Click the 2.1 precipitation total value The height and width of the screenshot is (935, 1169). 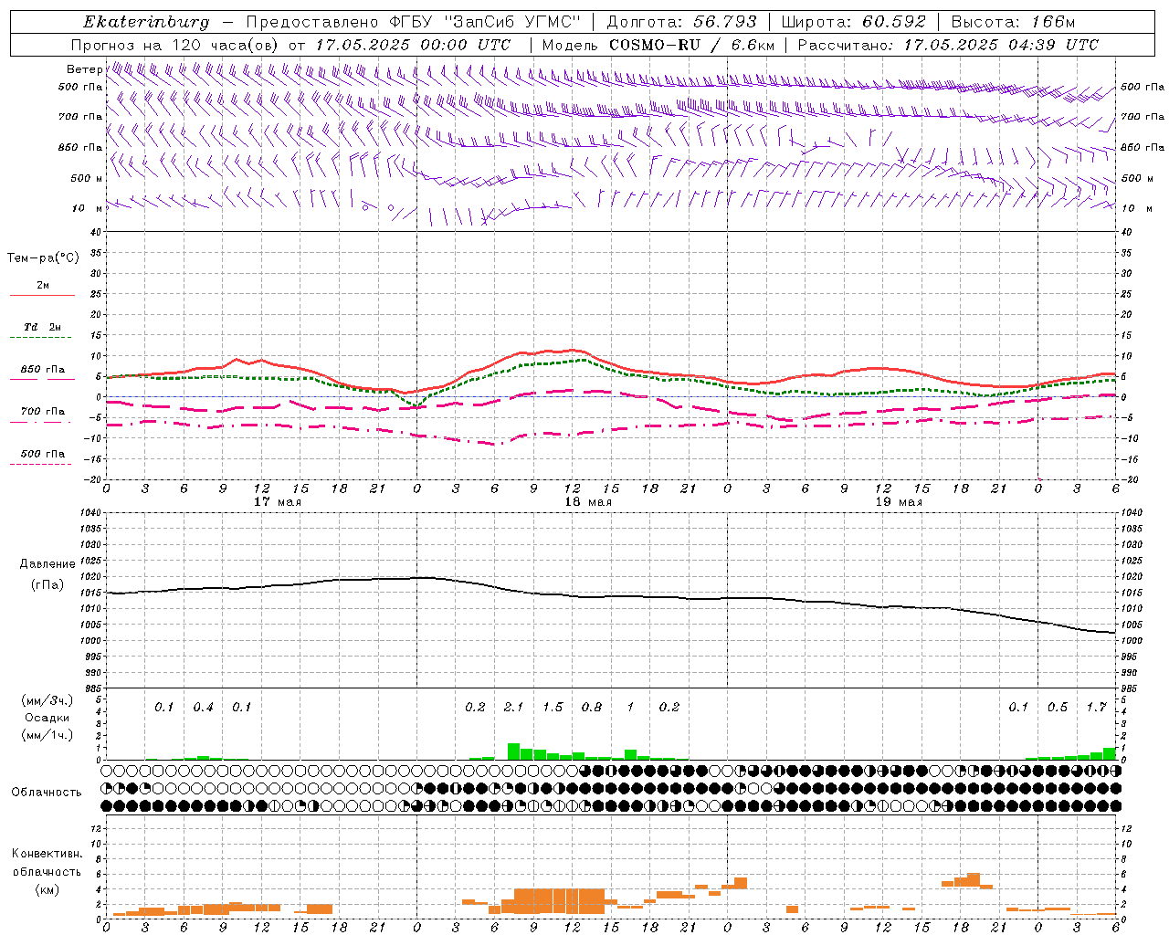click(x=513, y=707)
